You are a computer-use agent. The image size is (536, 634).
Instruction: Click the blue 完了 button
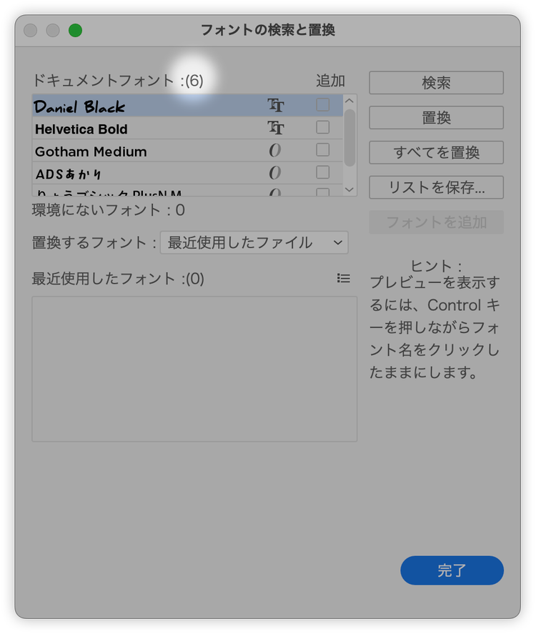pyautogui.click(x=452, y=570)
